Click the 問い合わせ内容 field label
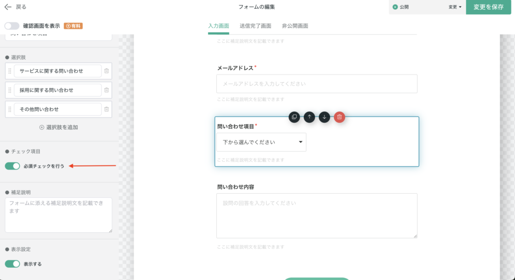The width and height of the screenshot is (515, 280). [235, 187]
